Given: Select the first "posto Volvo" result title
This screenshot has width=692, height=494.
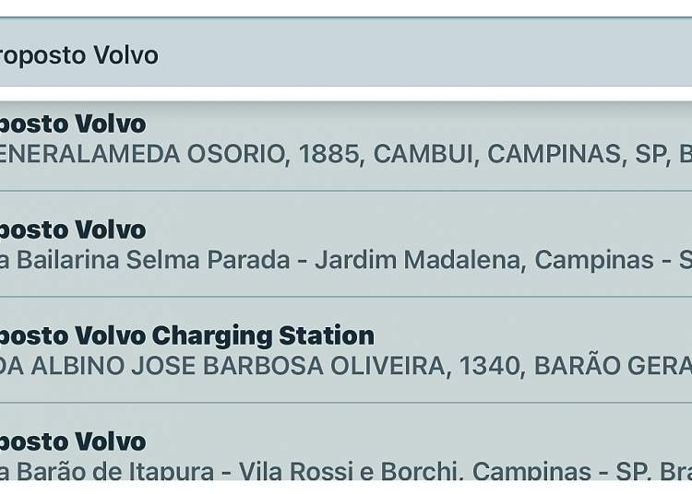Looking at the screenshot, I should tap(73, 123).
